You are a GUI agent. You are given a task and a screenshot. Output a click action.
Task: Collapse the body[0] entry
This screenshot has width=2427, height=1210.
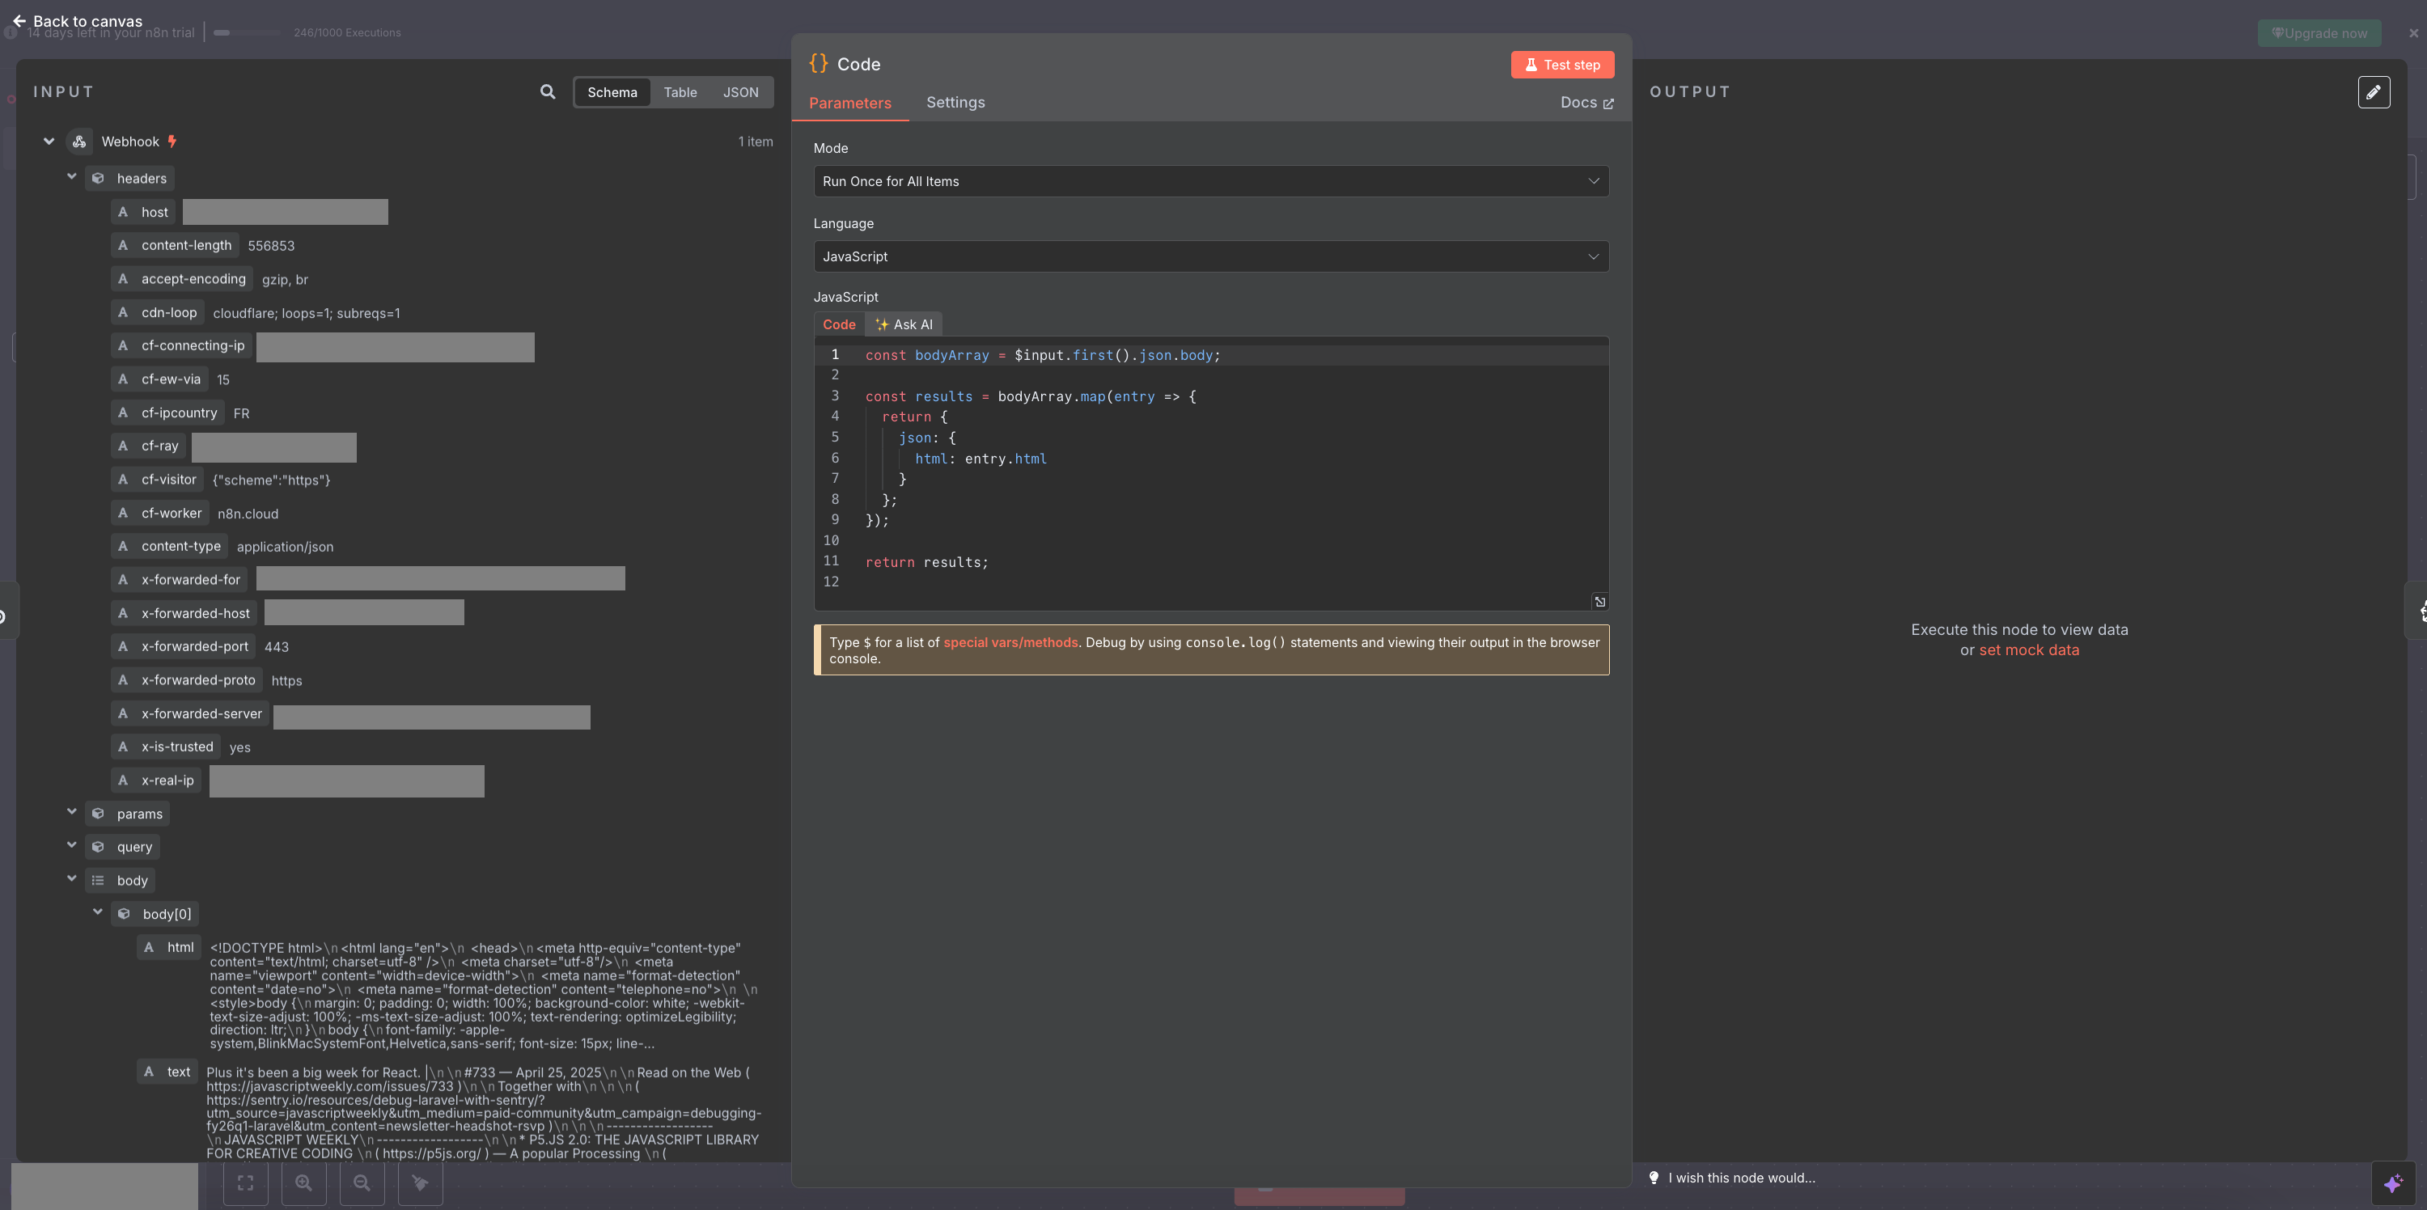[98, 912]
